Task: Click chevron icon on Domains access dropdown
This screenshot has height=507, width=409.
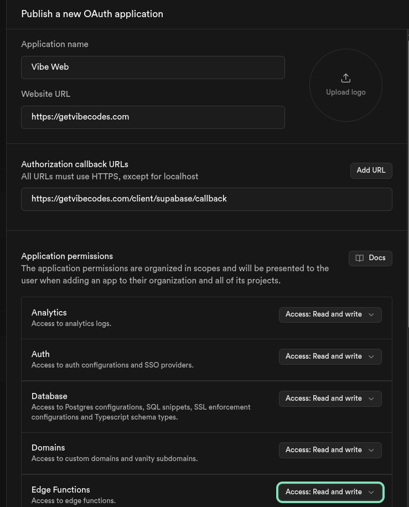Action: (371, 450)
